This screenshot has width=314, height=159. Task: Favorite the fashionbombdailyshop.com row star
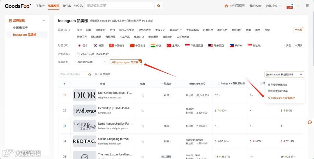click(x=142, y=126)
